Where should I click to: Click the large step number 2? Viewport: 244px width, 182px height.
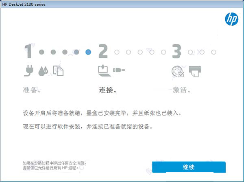coord(103,51)
